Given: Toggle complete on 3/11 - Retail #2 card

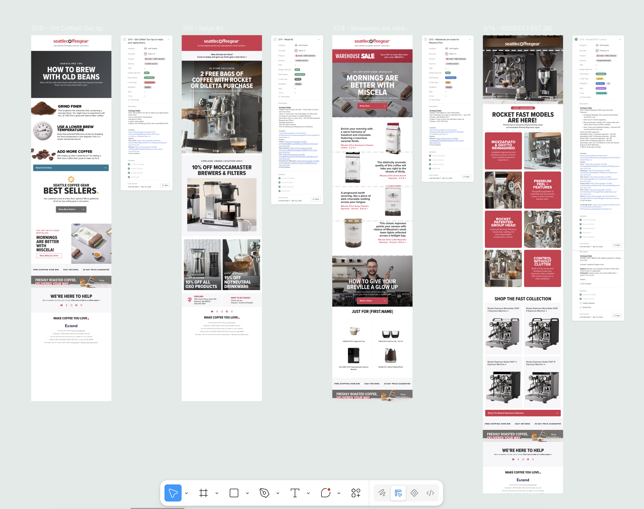Looking at the screenshot, I should [x=275, y=39].
